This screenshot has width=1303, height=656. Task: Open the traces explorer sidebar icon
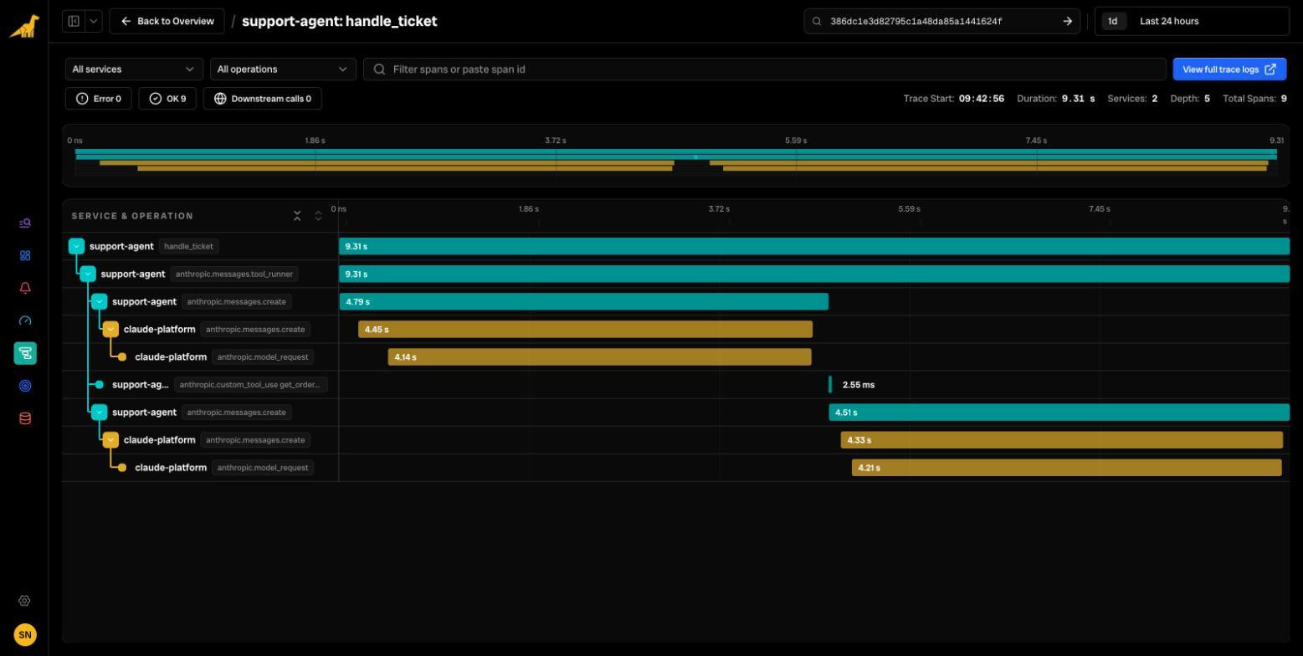25,223
